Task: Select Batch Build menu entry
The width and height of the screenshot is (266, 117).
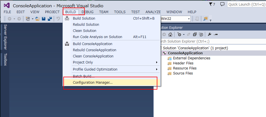Action: pyautogui.click(x=112, y=76)
